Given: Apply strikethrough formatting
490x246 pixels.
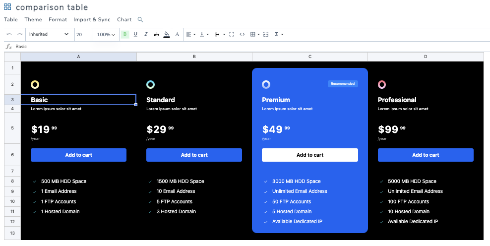Looking at the screenshot, I should (156, 34).
